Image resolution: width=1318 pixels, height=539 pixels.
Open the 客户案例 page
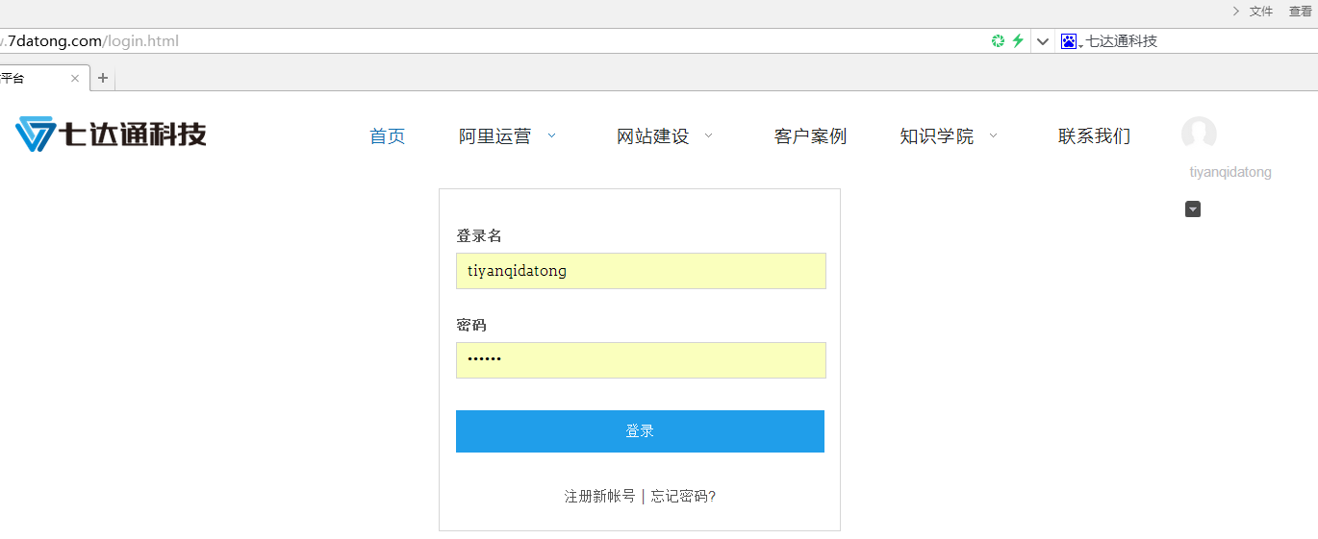(x=810, y=136)
